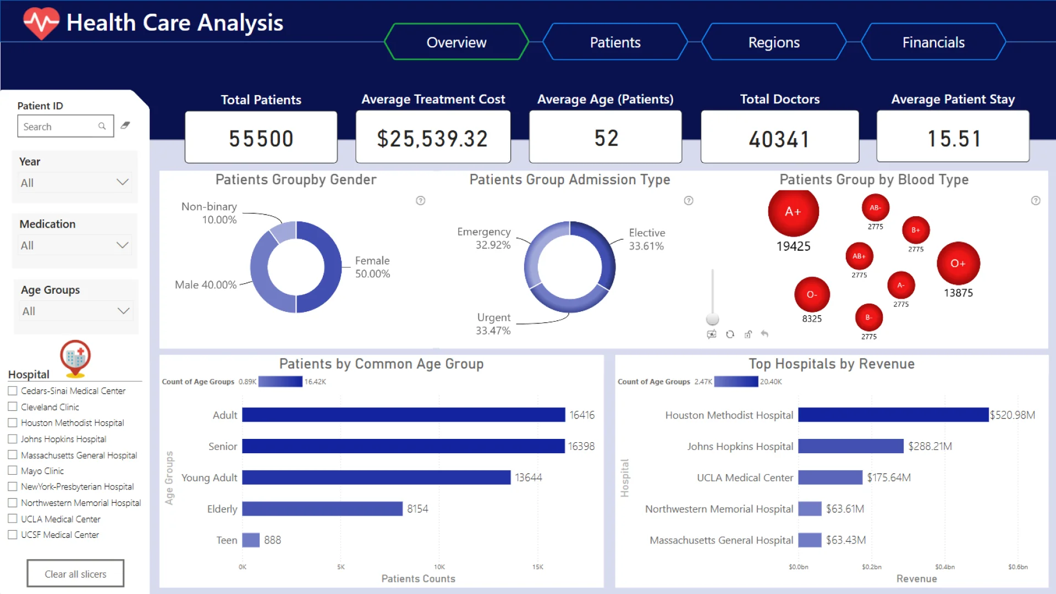This screenshot has width=1056, height=594.
Task: Go to the Financials tab
Action: pyautogui.click(x=933, y=42)
